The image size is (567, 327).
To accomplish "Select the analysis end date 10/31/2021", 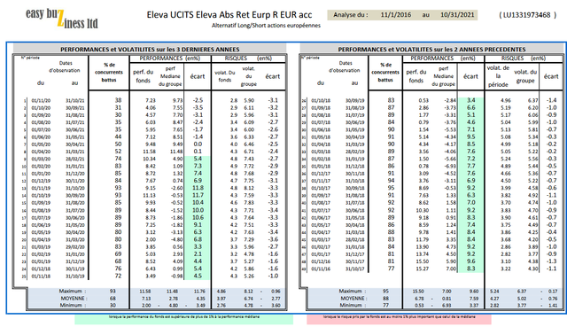I will click(x=457, y=15).
